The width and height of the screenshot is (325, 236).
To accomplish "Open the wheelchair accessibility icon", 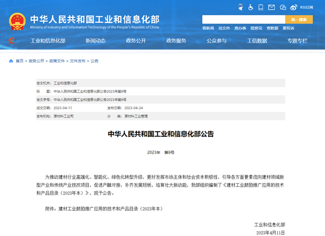I will coord(250,7).
